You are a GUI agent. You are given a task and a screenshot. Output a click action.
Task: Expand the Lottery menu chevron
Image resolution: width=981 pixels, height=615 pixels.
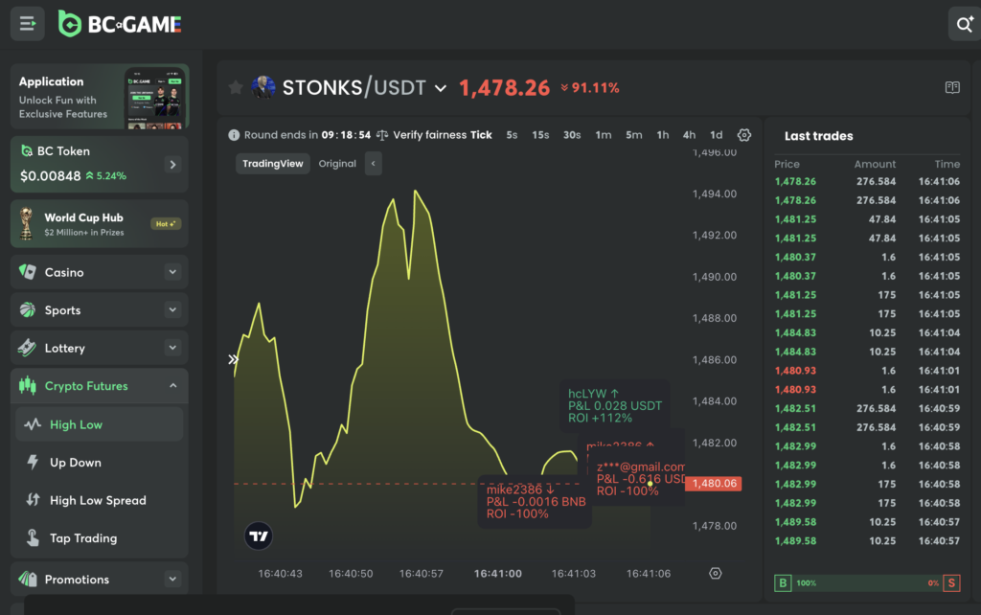(172, 348)
